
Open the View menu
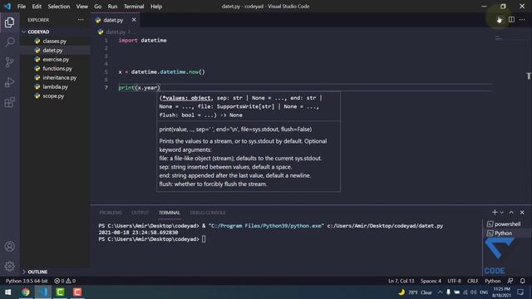81,7
